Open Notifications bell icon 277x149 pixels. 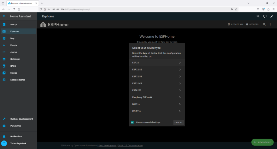click(4, 137)
